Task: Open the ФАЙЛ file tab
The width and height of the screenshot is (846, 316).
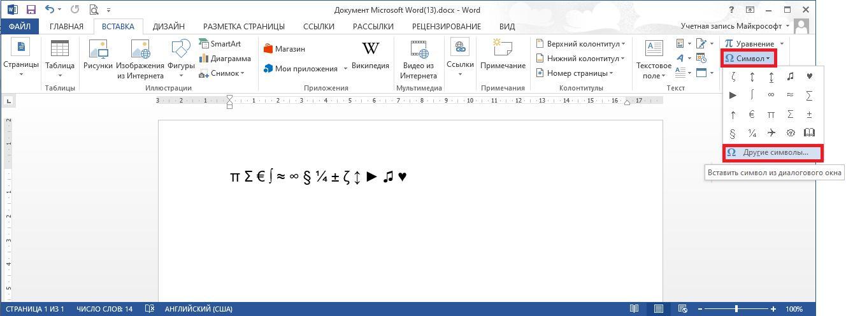Action: [x=20, y=26]
